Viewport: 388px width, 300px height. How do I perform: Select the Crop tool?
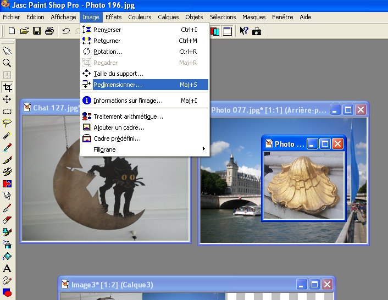[7, 87]
